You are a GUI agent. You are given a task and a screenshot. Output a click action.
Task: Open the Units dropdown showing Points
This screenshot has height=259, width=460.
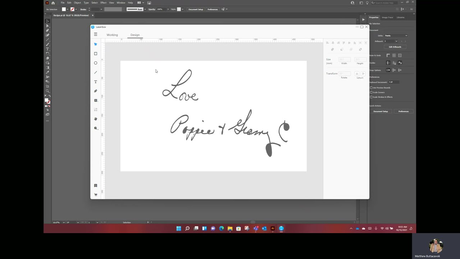click(396, 36)
